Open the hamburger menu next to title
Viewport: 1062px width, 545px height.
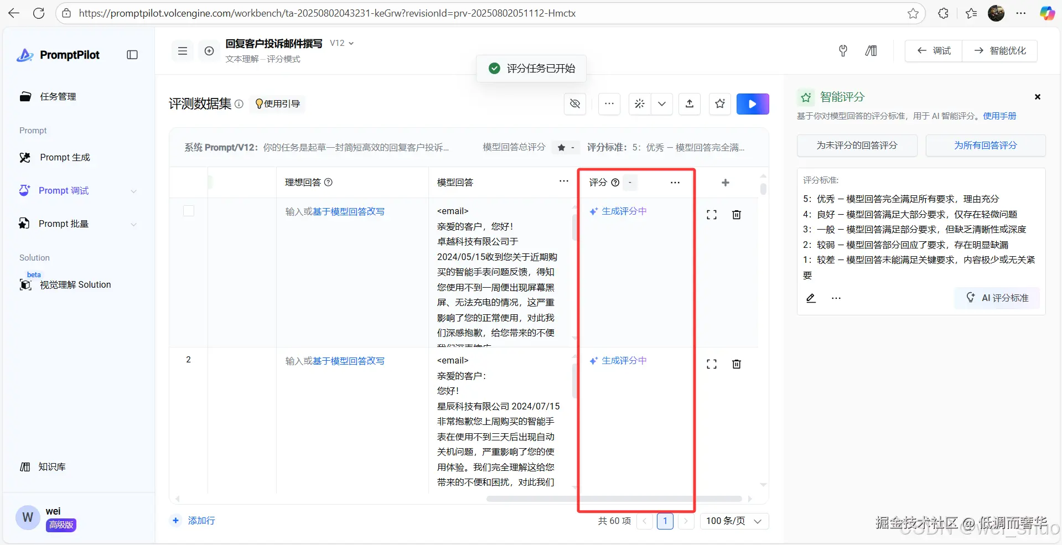(182, 50)
